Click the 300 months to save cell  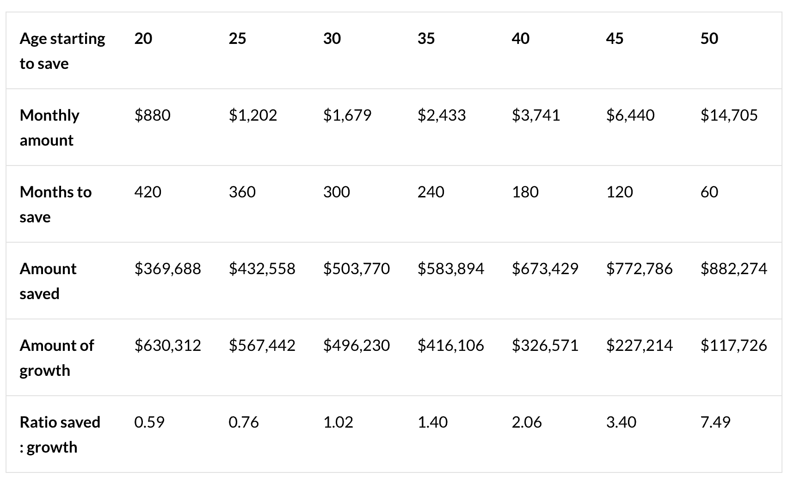pyautogui.click(x=337, y=192)
